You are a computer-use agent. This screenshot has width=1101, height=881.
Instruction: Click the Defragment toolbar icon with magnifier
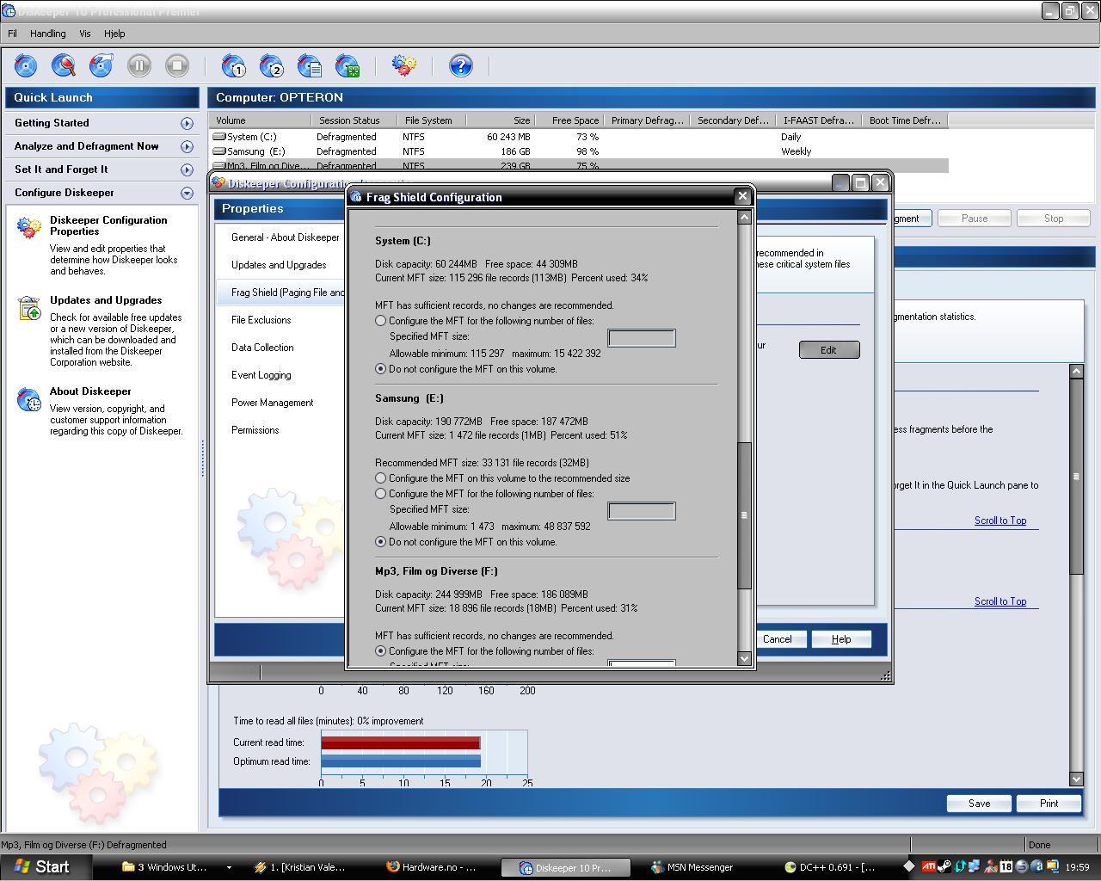point(64,65)
